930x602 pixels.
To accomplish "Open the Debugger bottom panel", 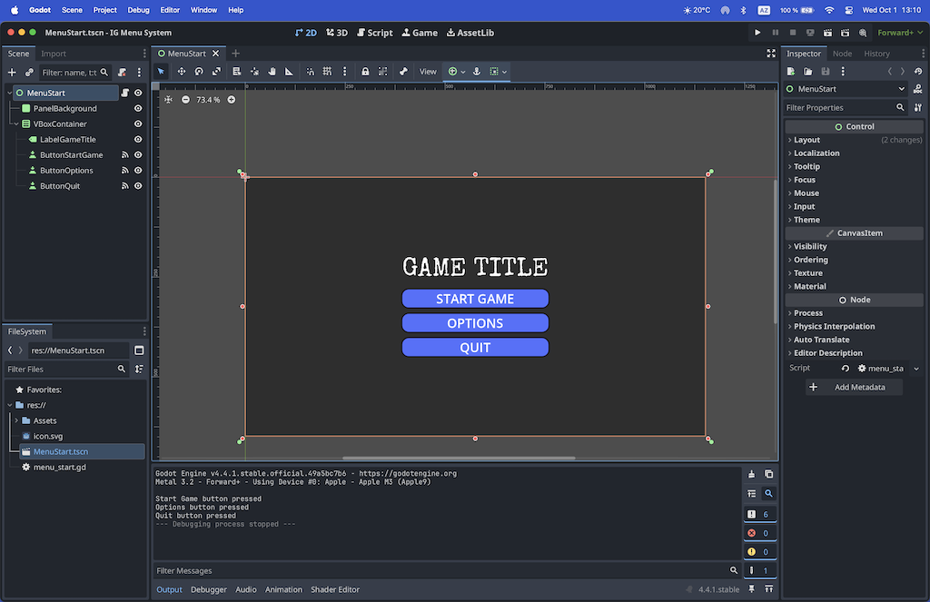I will click(209, 589).
